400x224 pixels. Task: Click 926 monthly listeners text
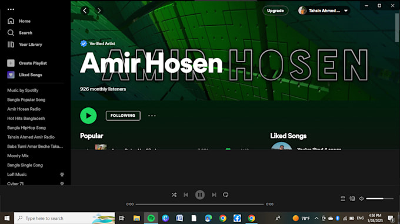point(103,89)
